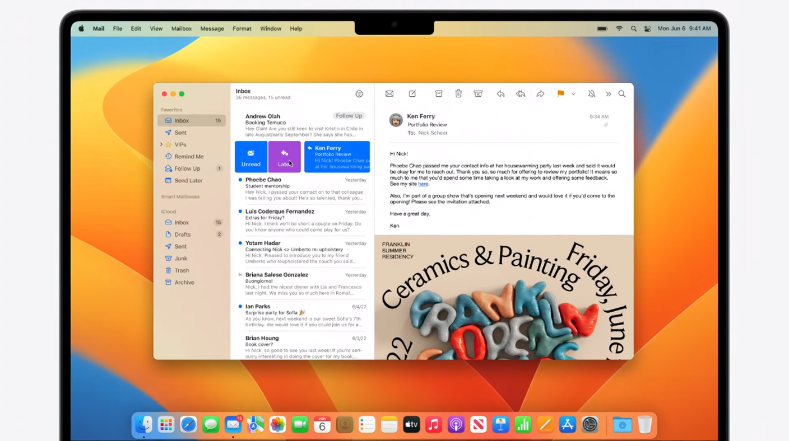
Task: Mark Ken Ferry email as Unread
Action: point(250,157)
